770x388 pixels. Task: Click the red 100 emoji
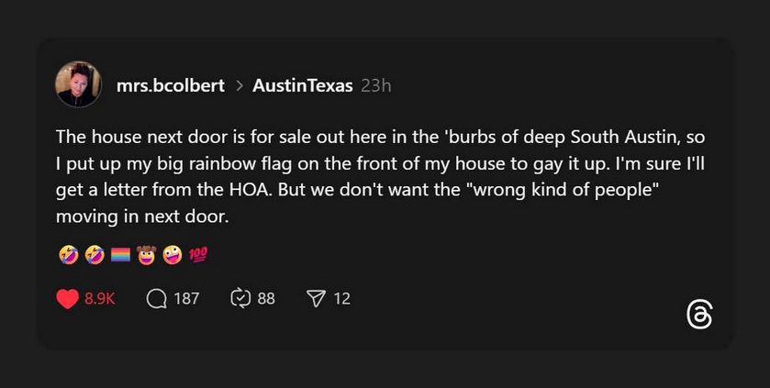[199, 254]
